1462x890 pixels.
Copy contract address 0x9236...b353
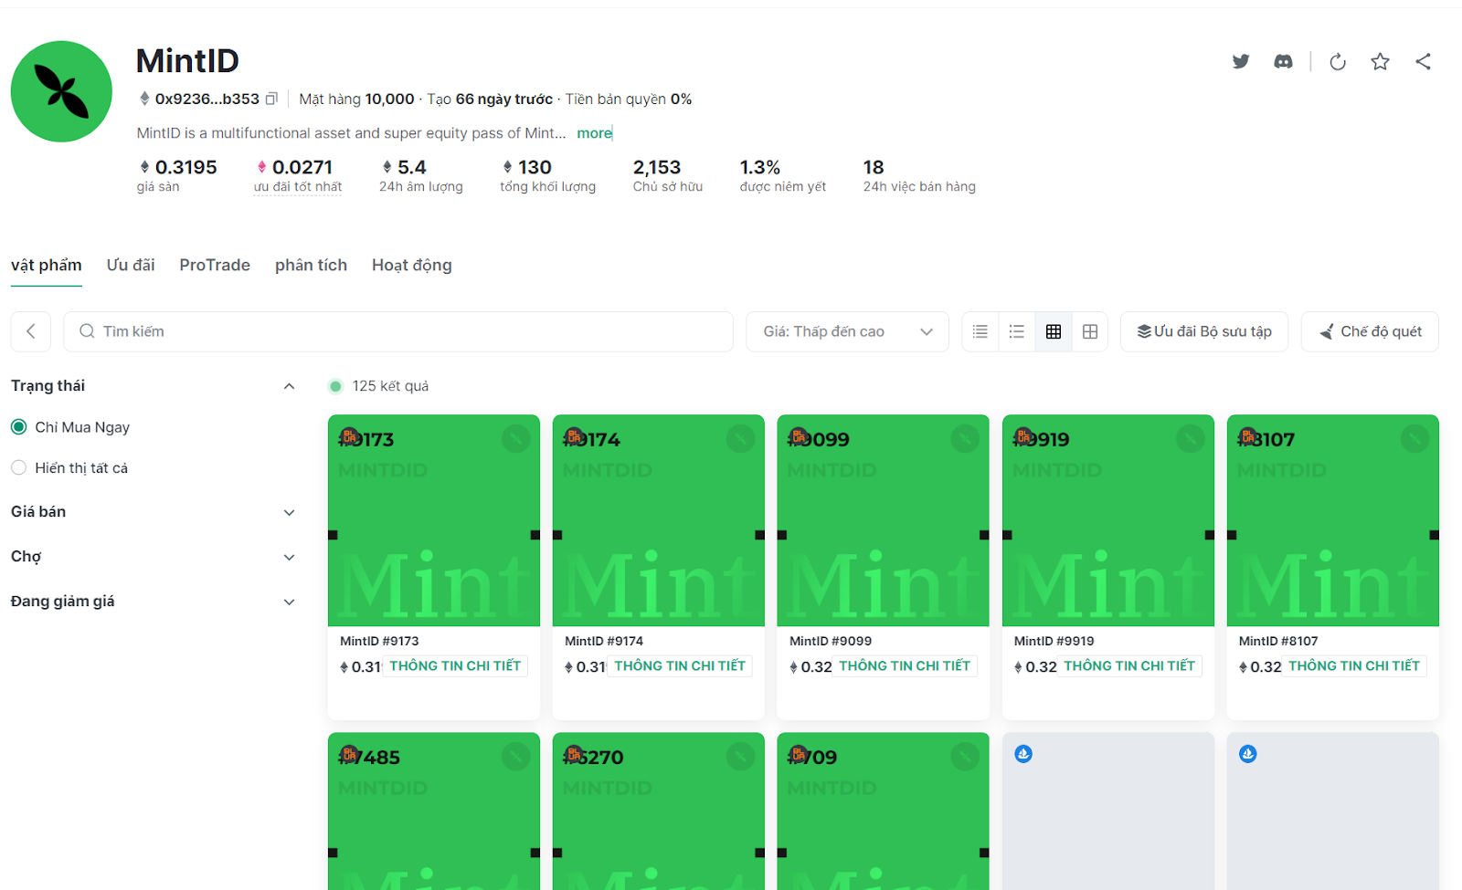[x=271, y=99]
